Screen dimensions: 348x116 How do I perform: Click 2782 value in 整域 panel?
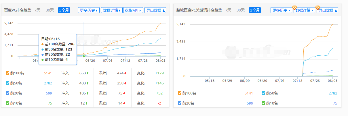point(333,93)
